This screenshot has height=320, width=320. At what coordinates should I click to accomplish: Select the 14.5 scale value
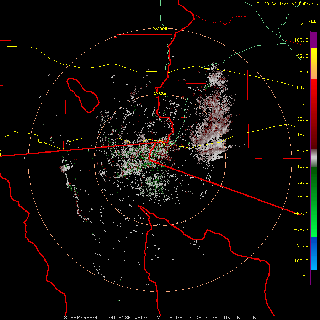[x=303, y=135]
